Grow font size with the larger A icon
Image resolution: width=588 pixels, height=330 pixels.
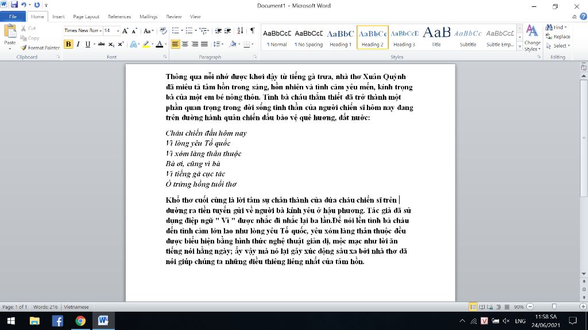click(x=125, y=31)
